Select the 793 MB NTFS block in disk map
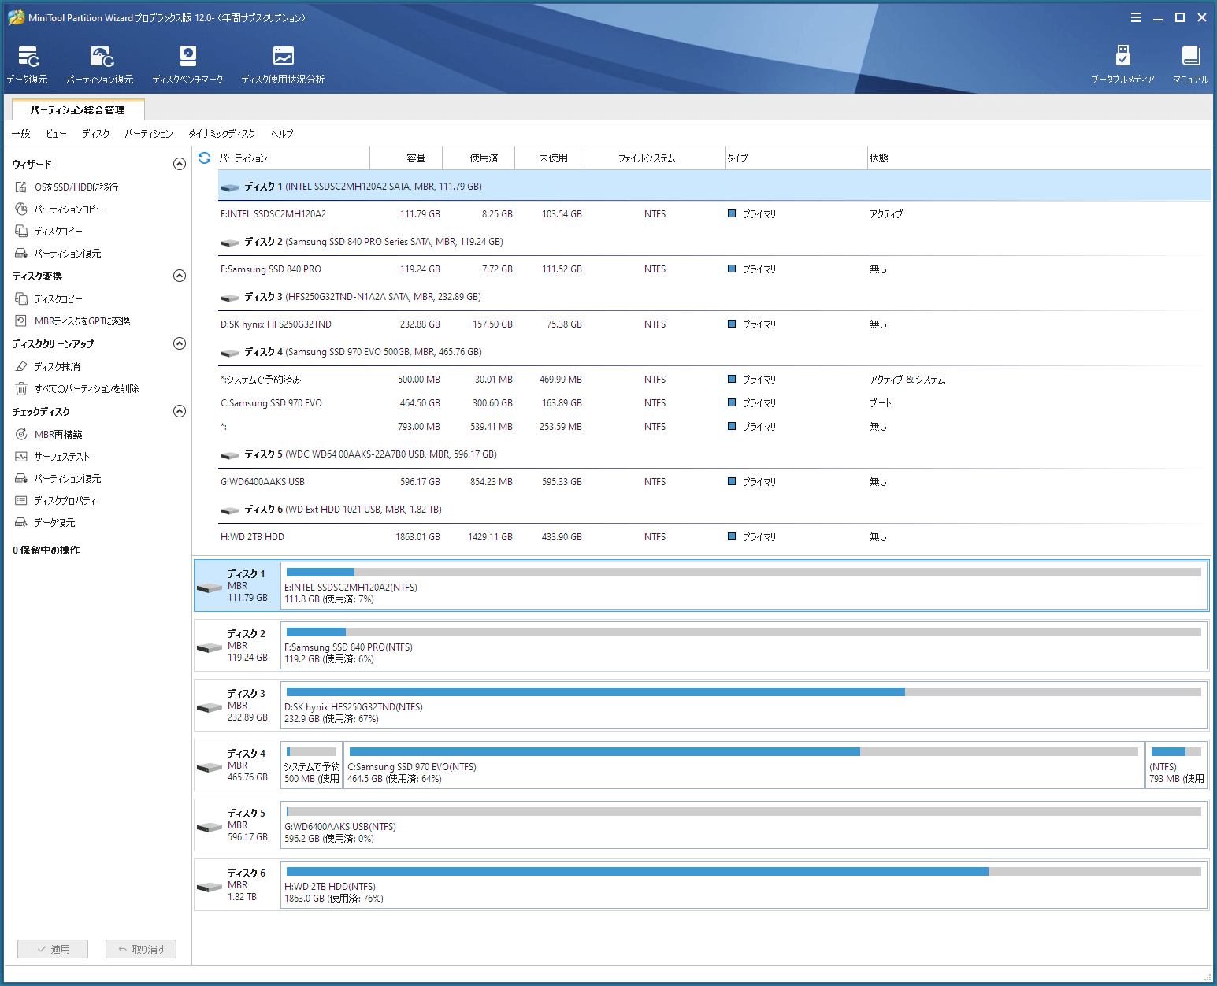 [x=1176, y=765]
